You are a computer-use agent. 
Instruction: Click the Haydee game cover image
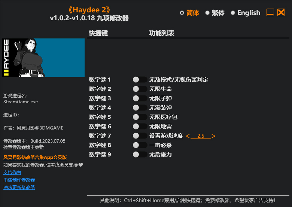click(x=43, y=58)
